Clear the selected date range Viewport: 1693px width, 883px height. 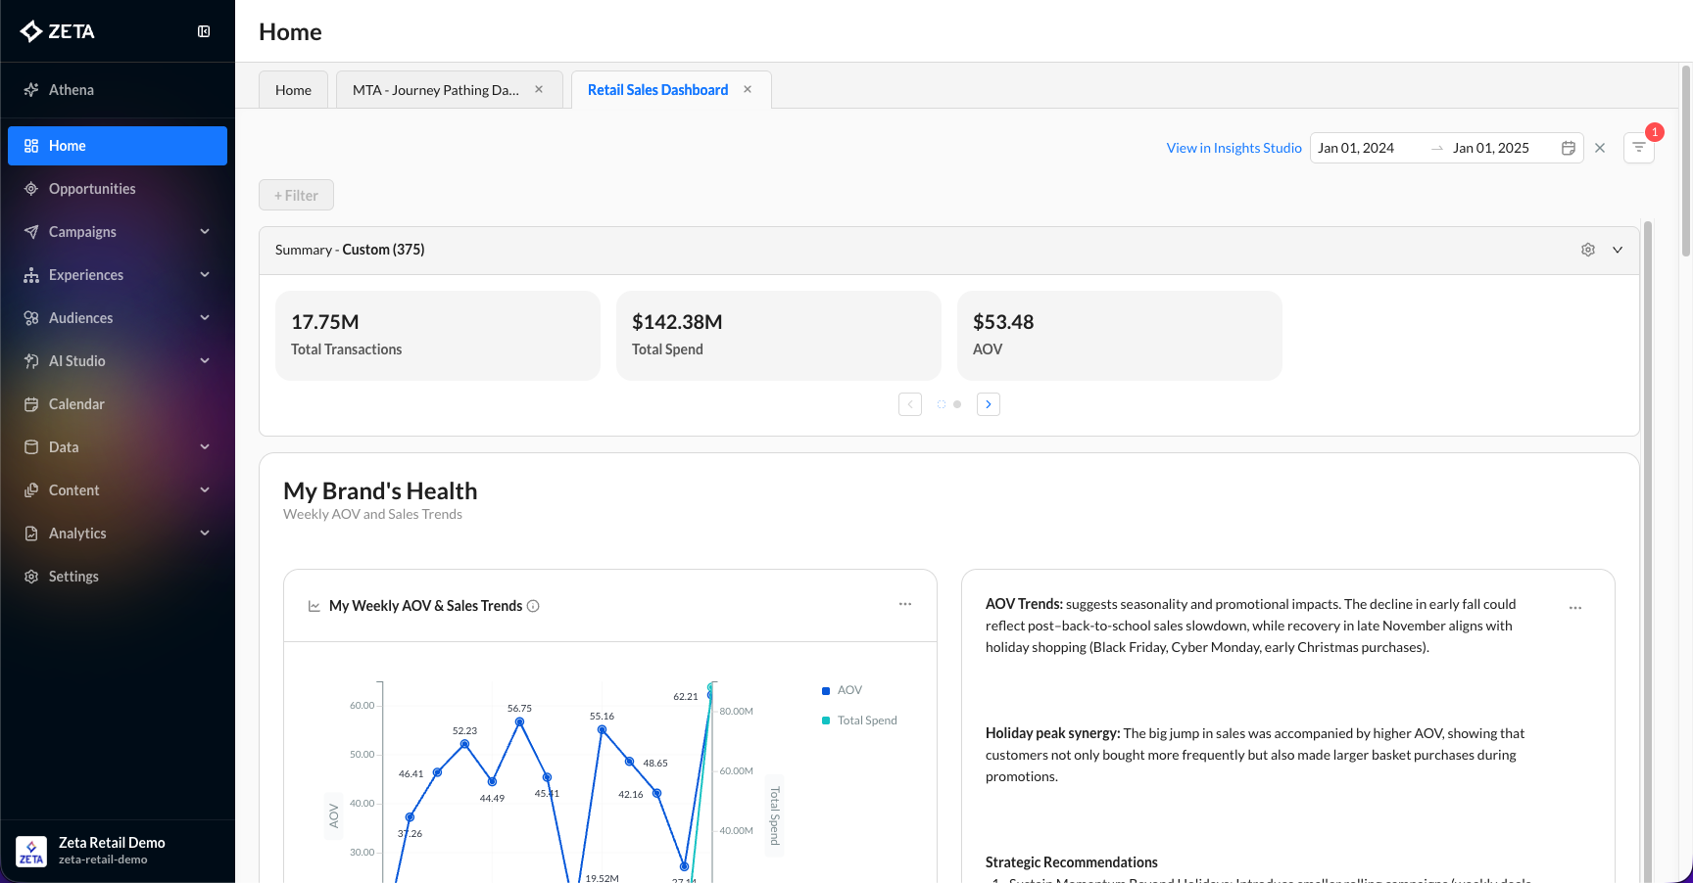point(1600,148)
